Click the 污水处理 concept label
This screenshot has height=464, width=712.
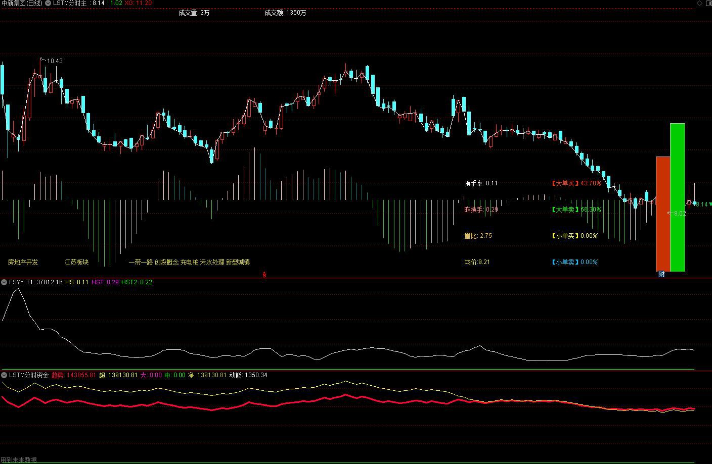point(212,262)
